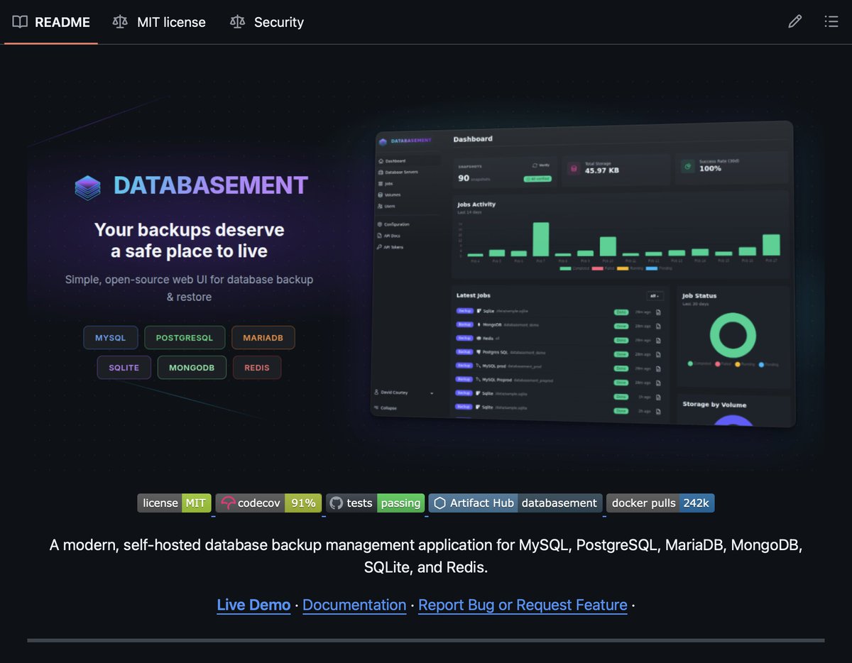Open the codecov 91% badge
Image resolution: width=852 pixels, height=663 pixels.
[268, 503]
